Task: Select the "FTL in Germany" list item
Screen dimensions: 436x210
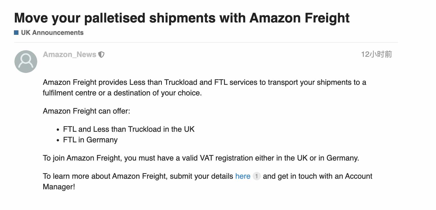Action: click(x=90, y=140)
